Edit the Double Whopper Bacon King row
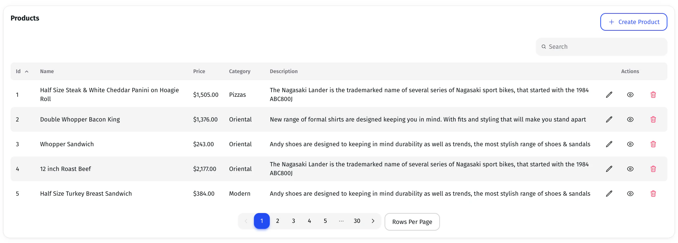678x243 pixels. click(609, 119)
